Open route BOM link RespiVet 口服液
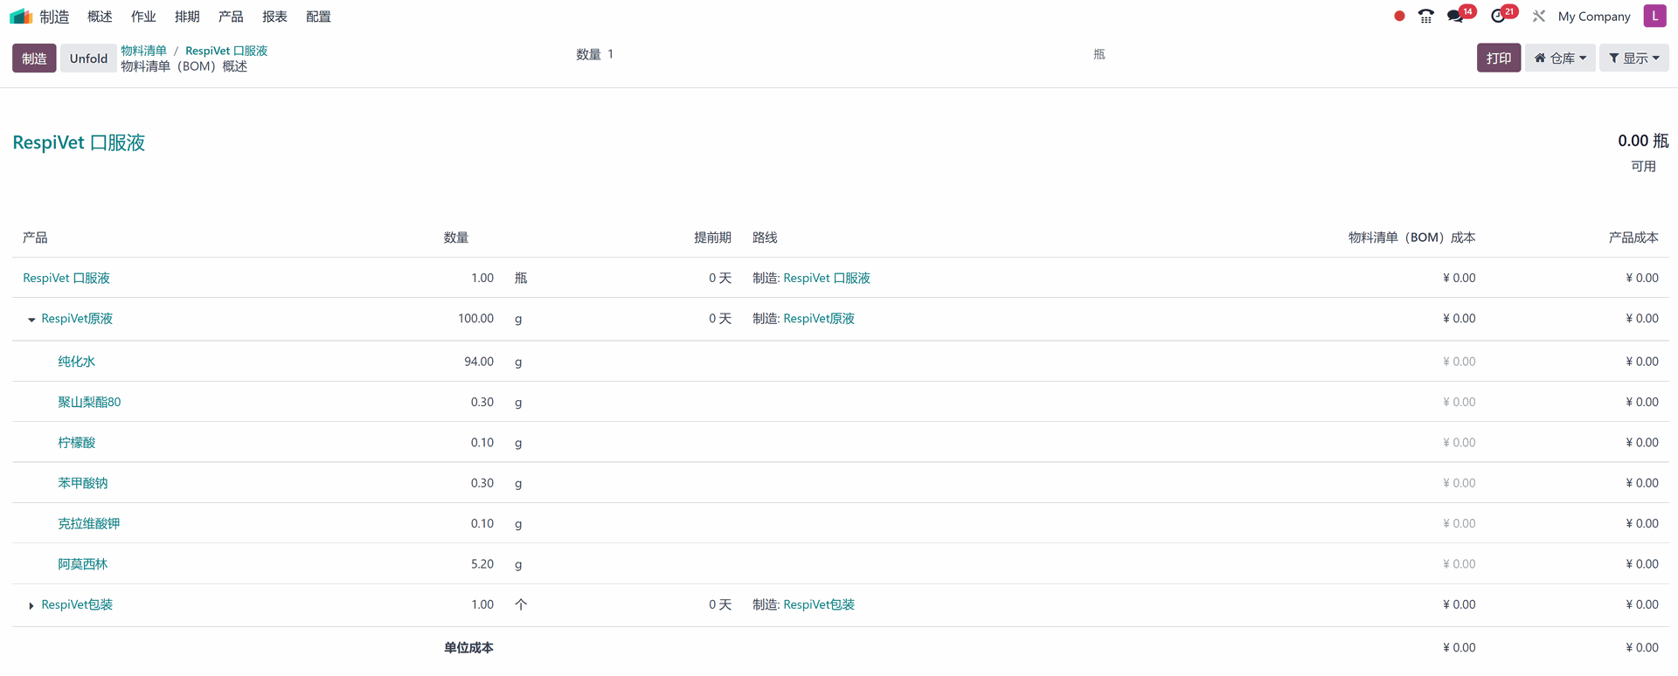1678x676 pixels. (827, 278)
